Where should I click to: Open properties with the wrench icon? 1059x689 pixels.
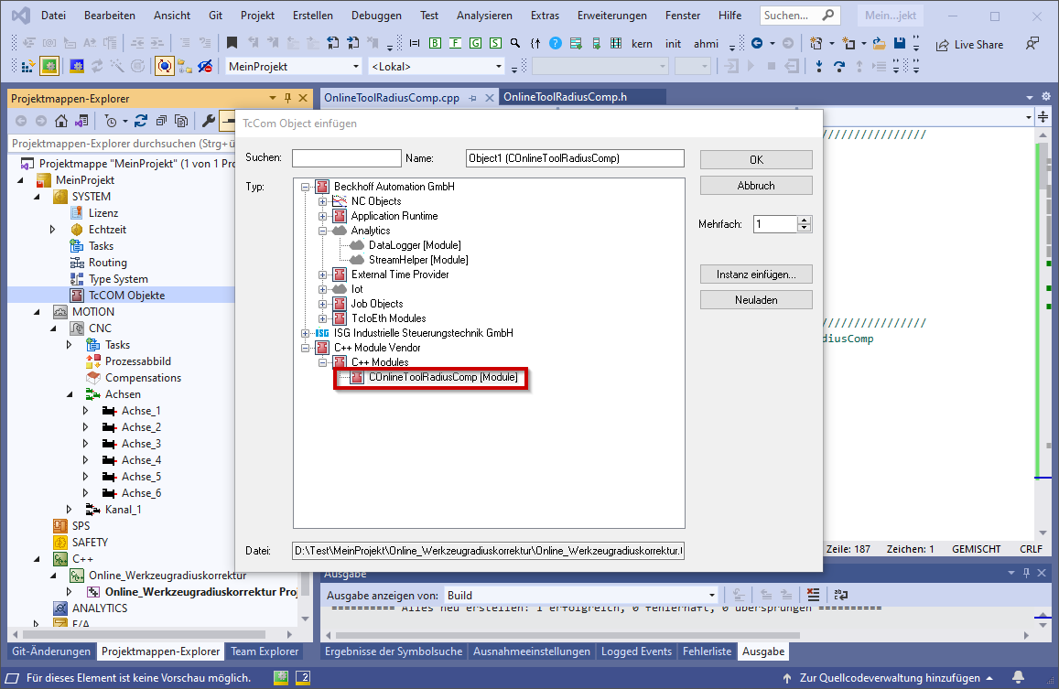coord(208,121)
